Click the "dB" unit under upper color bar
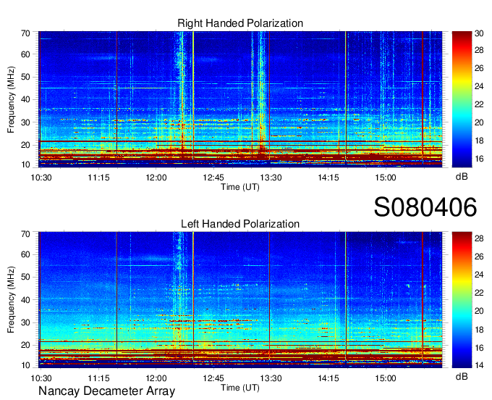This screenshot has height=400, width=492. pos(462,177)
